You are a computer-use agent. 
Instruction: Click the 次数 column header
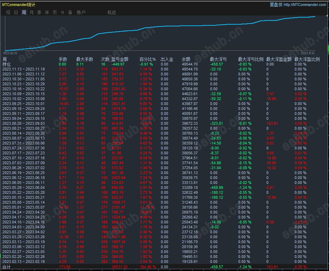click(105, 59)
